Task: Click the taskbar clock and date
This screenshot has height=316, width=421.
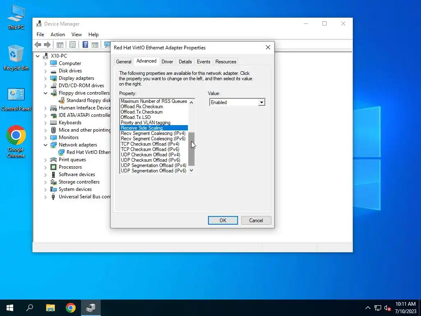Action: (x=405, y=308)
